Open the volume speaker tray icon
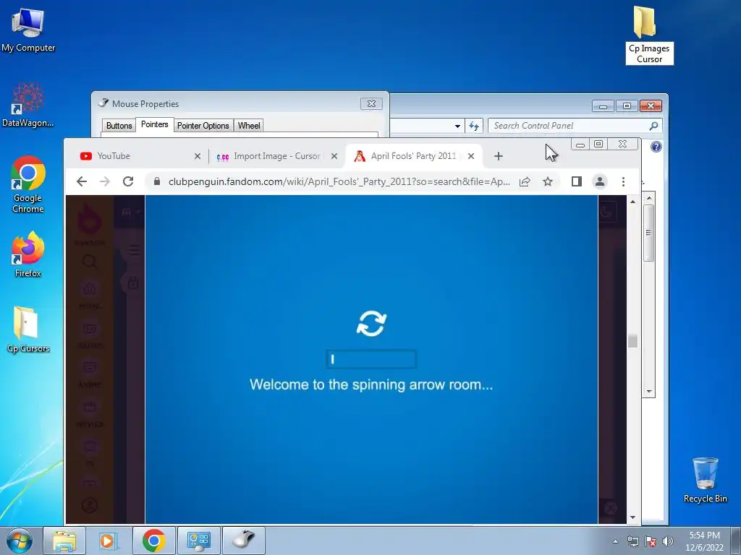This screenshot has height=555, width=741. [x=668, y=541]
